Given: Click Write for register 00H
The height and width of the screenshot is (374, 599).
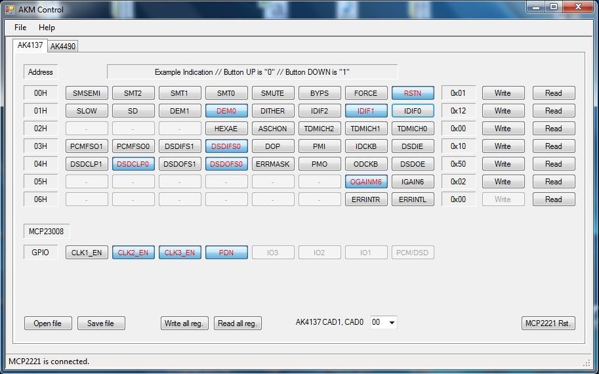Looking at the screenshot, I should pyautogui.click(x=503, y=93).
